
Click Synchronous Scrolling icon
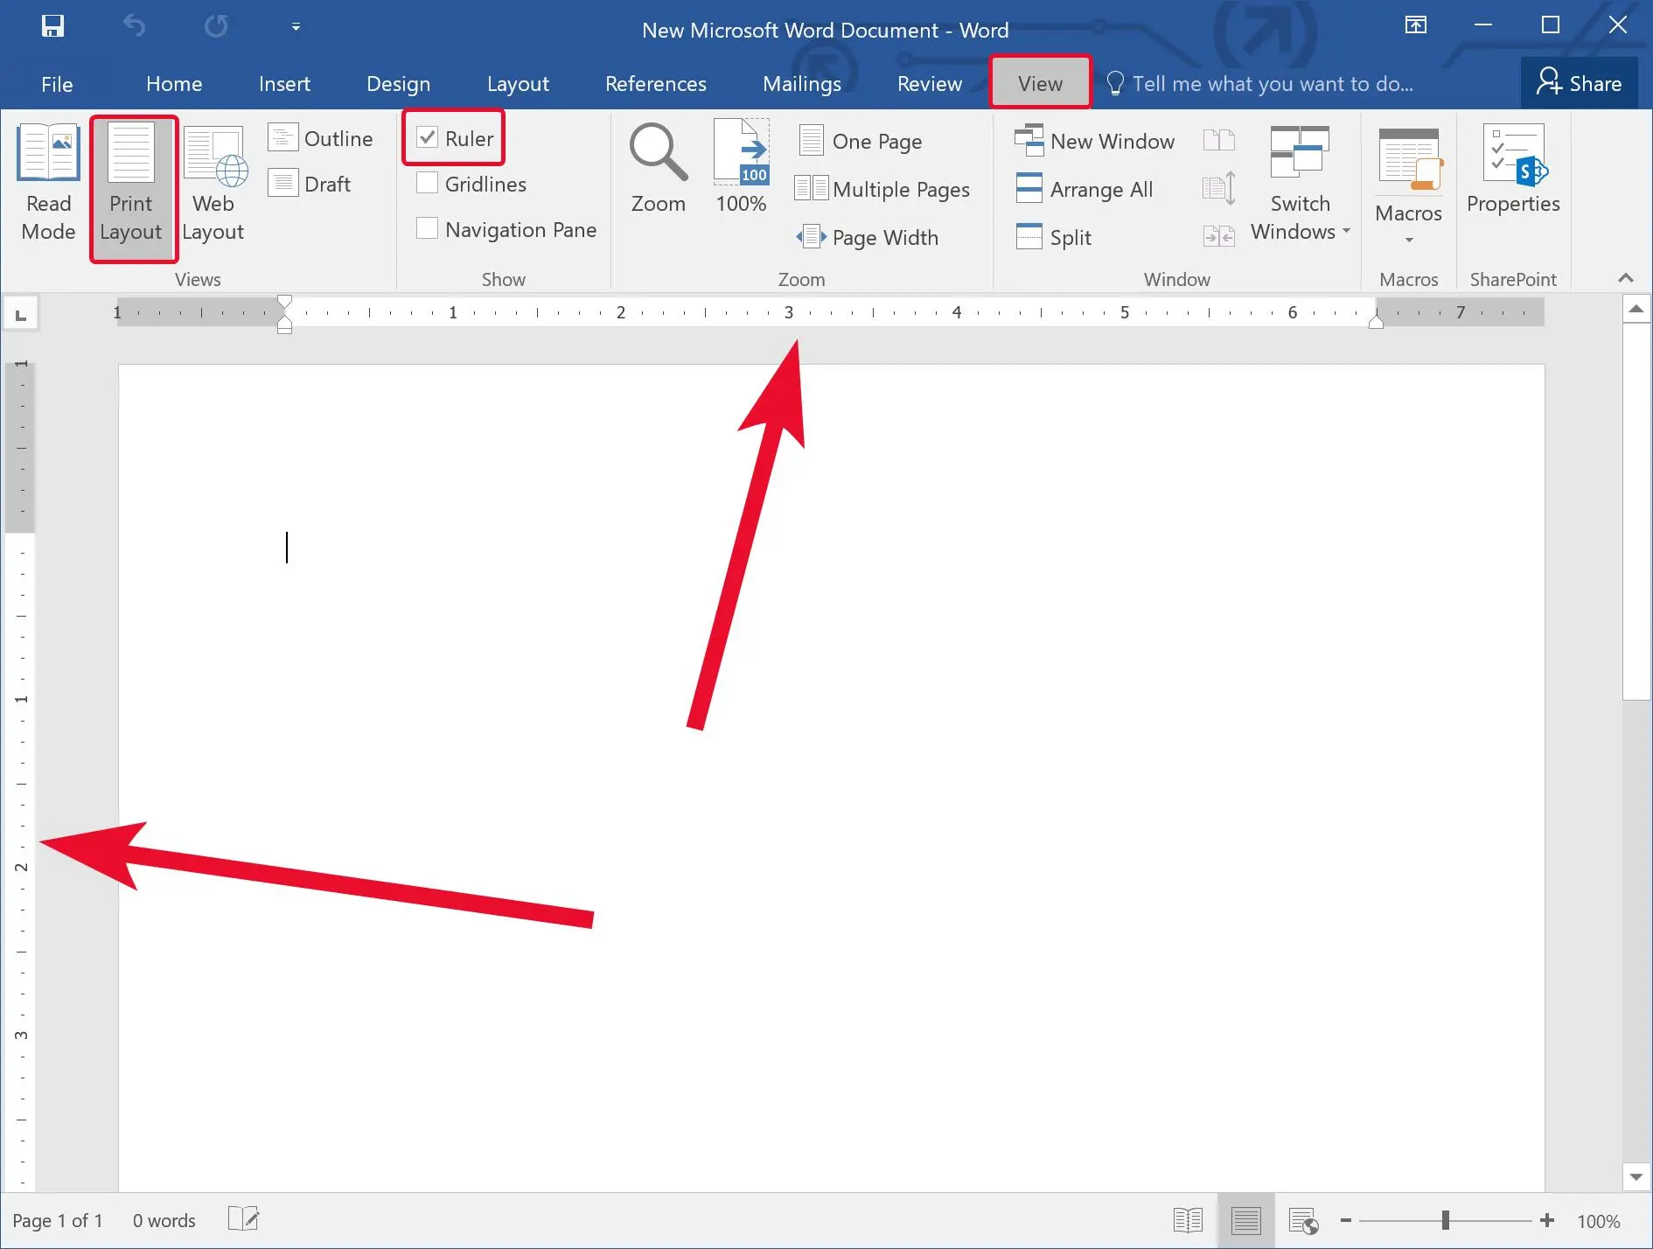coord(1218,188)
